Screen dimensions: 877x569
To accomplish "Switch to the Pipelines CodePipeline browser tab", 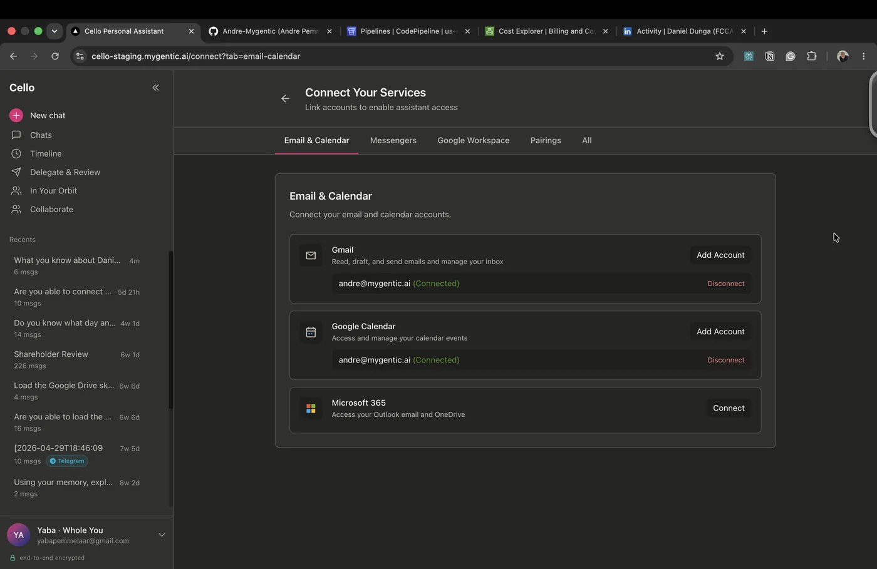I will click(407, 31).
